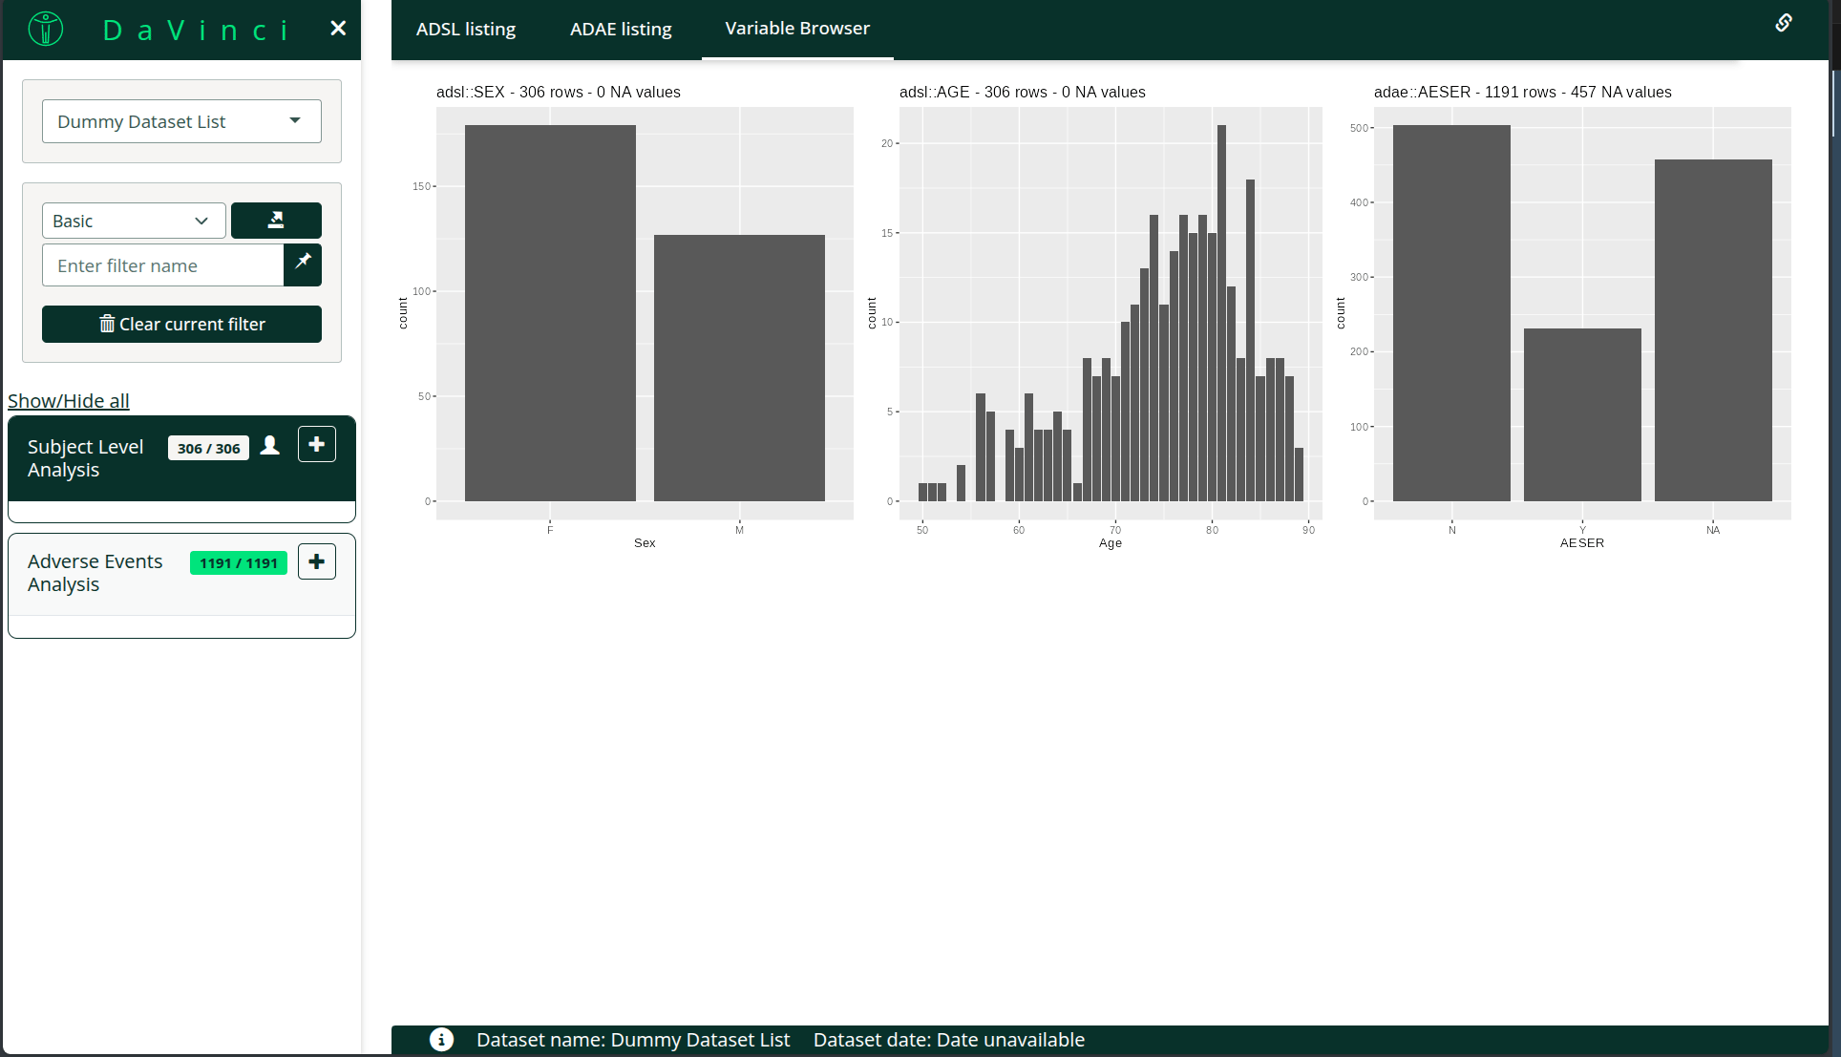Select the Variable Browser tab

[x=797, y=29]
